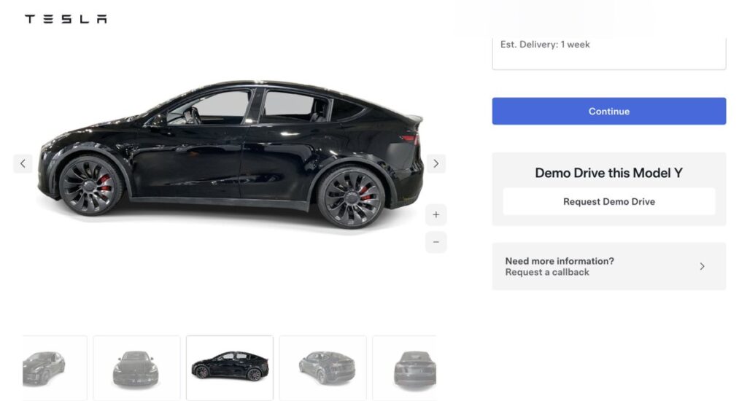Zoom out of car image with minus
Screen dimensions: 747x401
436,242
